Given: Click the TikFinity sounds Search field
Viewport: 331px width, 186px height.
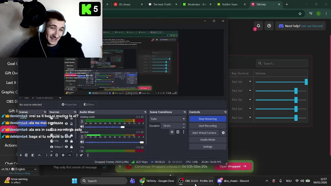Looking at the screenshot, I should click(x=282, y=64).
